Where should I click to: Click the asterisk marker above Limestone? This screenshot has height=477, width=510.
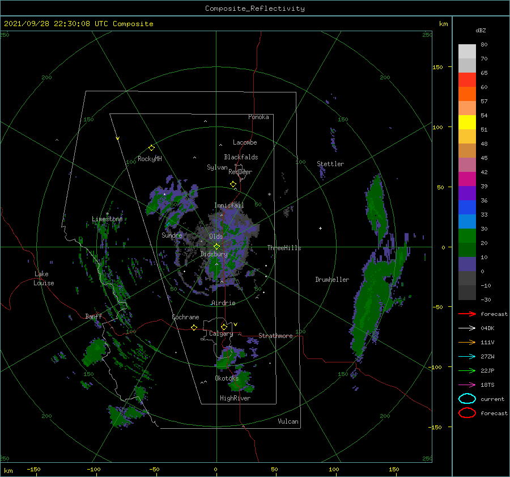coord(107,214)
